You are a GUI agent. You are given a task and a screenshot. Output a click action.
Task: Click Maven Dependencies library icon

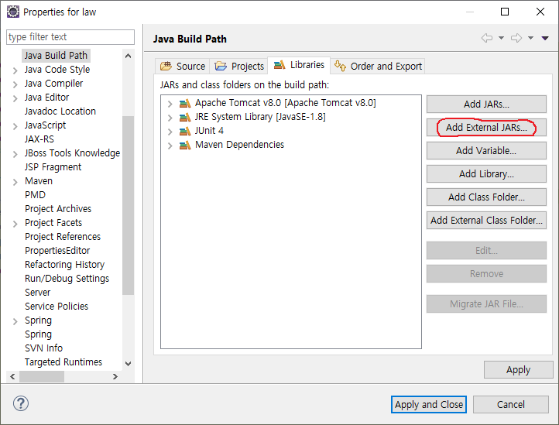pyautogui.click(x=185, y=145)
